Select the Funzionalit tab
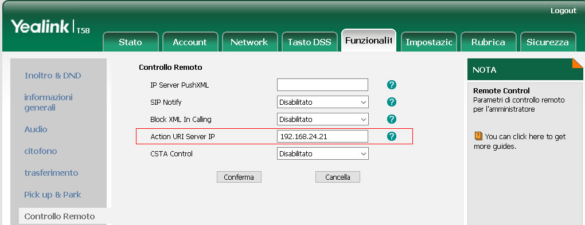Viewport: 585px width, 225px height. [x=369, y=40]
